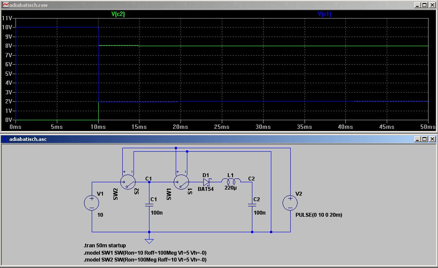Close the adiabatisch.asc schematic window

(x=432, y=139)
